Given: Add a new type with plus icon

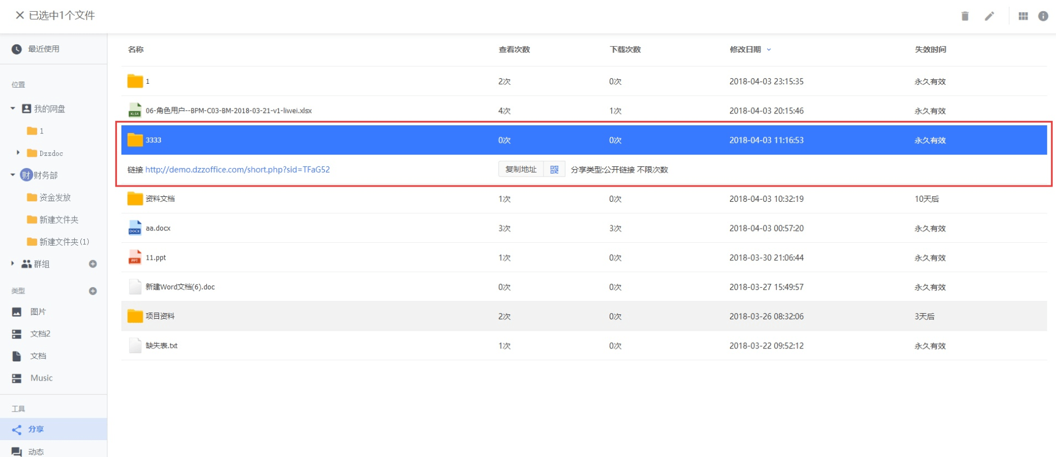Looking at the screenshot, I should point(93,291).
